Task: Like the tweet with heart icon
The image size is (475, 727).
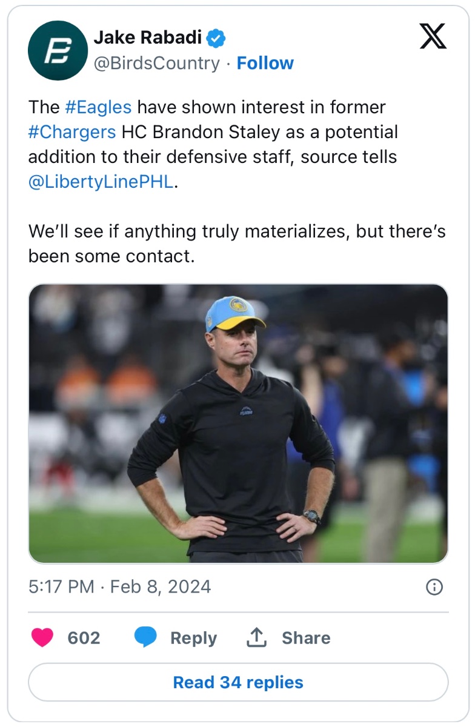Action: pyautogui.click(x=42, y=637)
